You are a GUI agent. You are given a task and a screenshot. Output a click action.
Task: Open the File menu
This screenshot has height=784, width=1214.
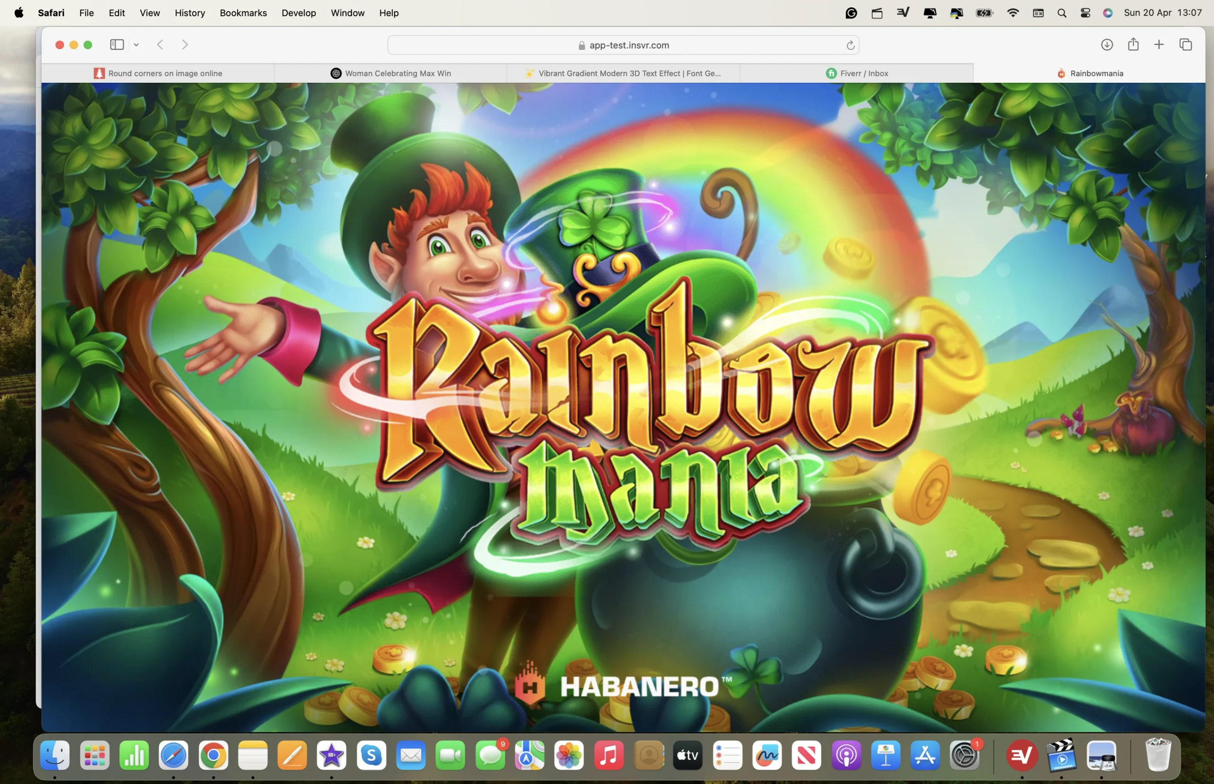(87, 13)
